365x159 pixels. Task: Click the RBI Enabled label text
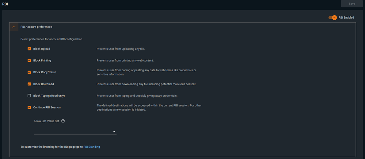(346, 17)
